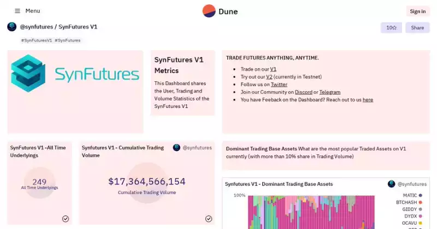Star the dashboard with 10 stars button
The width and height of the screenshot is (437, 229).
click(x=391, y=28)
